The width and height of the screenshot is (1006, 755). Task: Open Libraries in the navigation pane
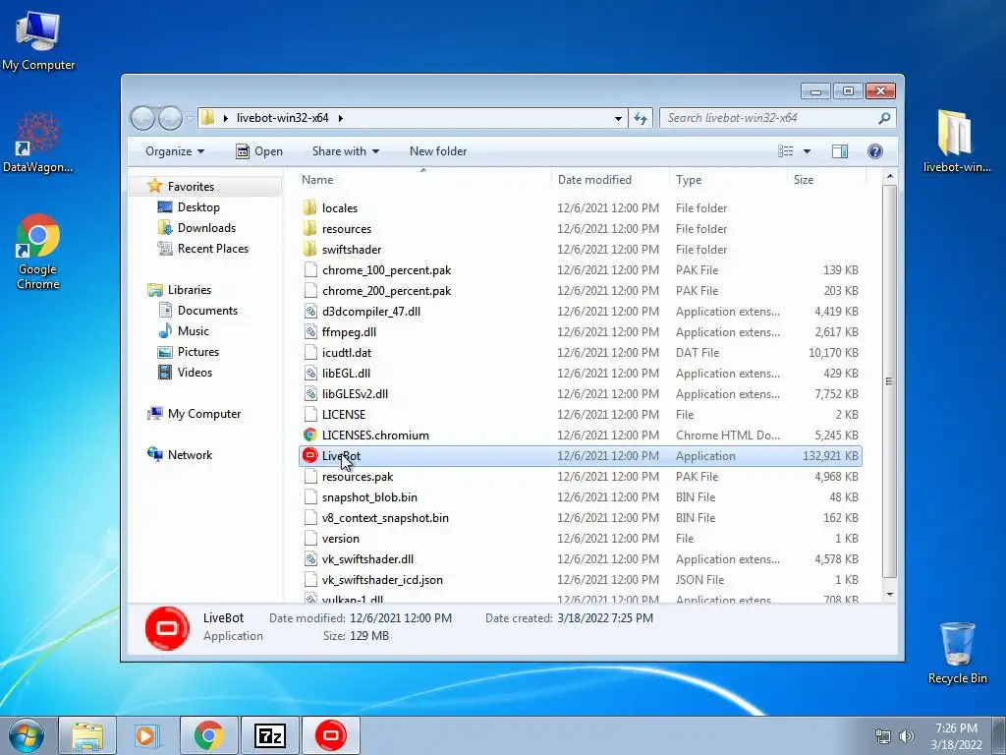click(x=190, y=290)
